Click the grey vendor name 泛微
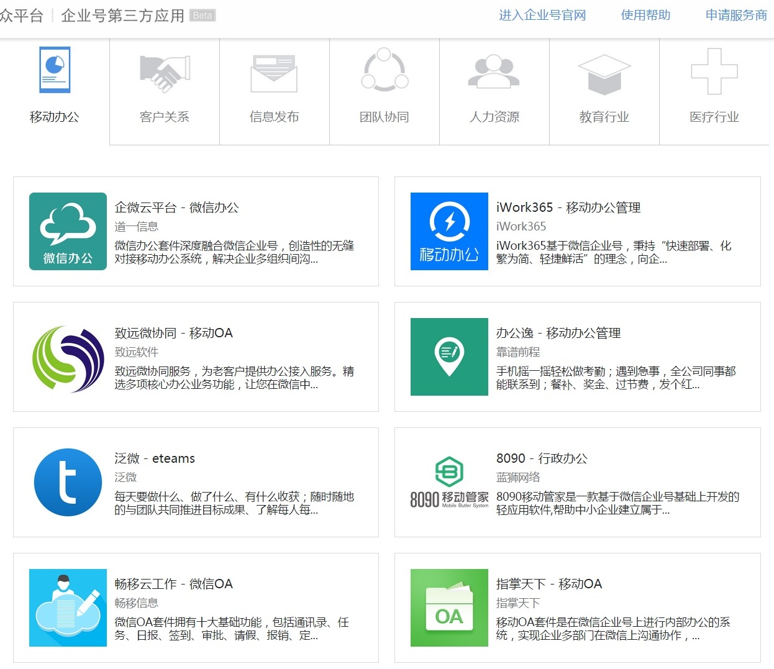Image resolution: width=774 pixels, height=669 pixels. [x=125, y=478]
